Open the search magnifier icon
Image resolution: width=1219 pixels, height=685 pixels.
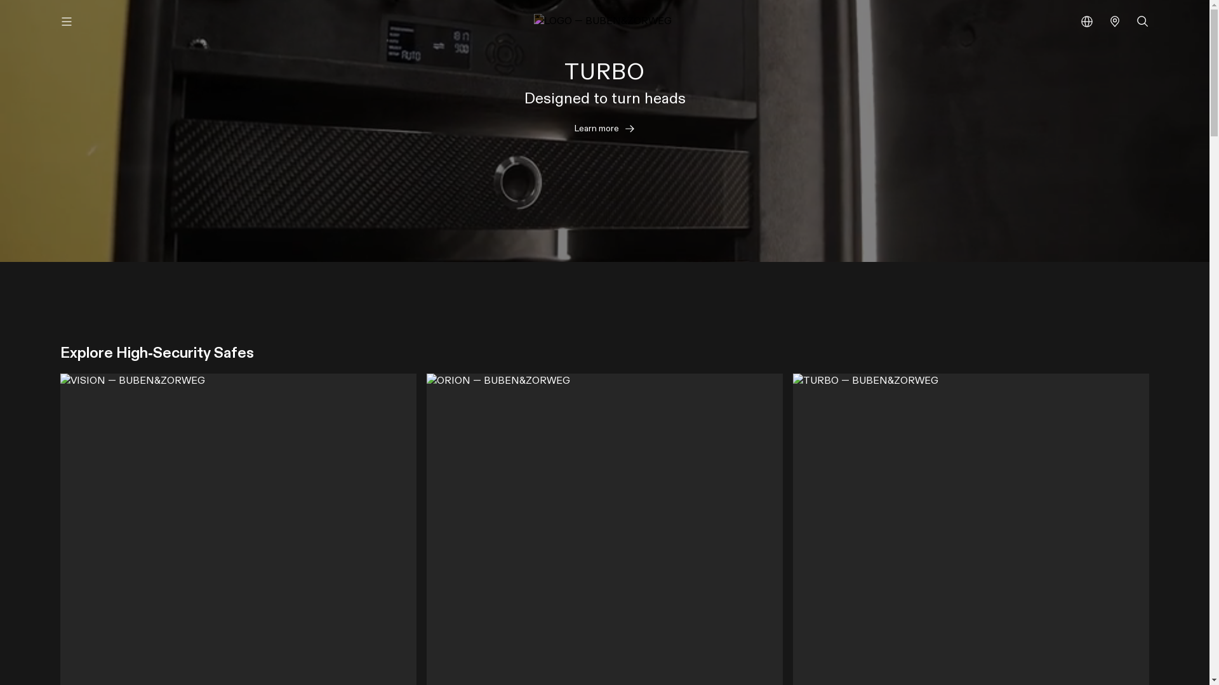[x=1143, y=22]
